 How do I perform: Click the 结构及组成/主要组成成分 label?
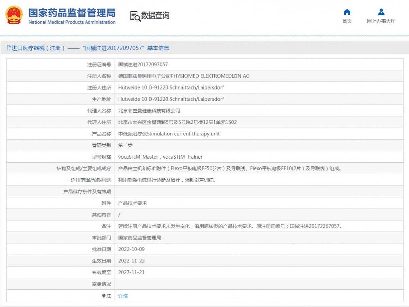pos(84,168)
